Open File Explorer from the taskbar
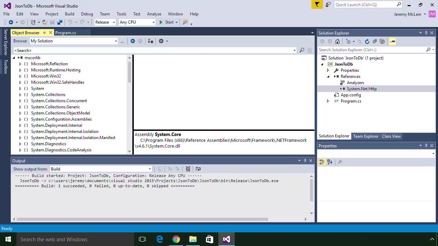Screen dimensions: 438x246 coord(193,239)
